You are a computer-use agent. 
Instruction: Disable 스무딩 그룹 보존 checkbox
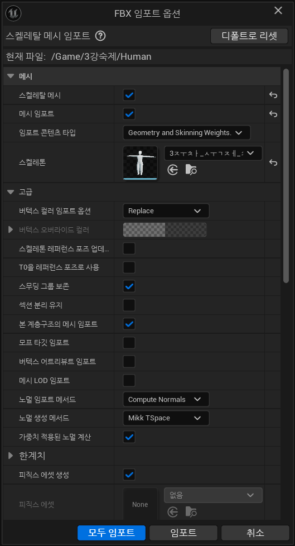click(x=129, y=286)
